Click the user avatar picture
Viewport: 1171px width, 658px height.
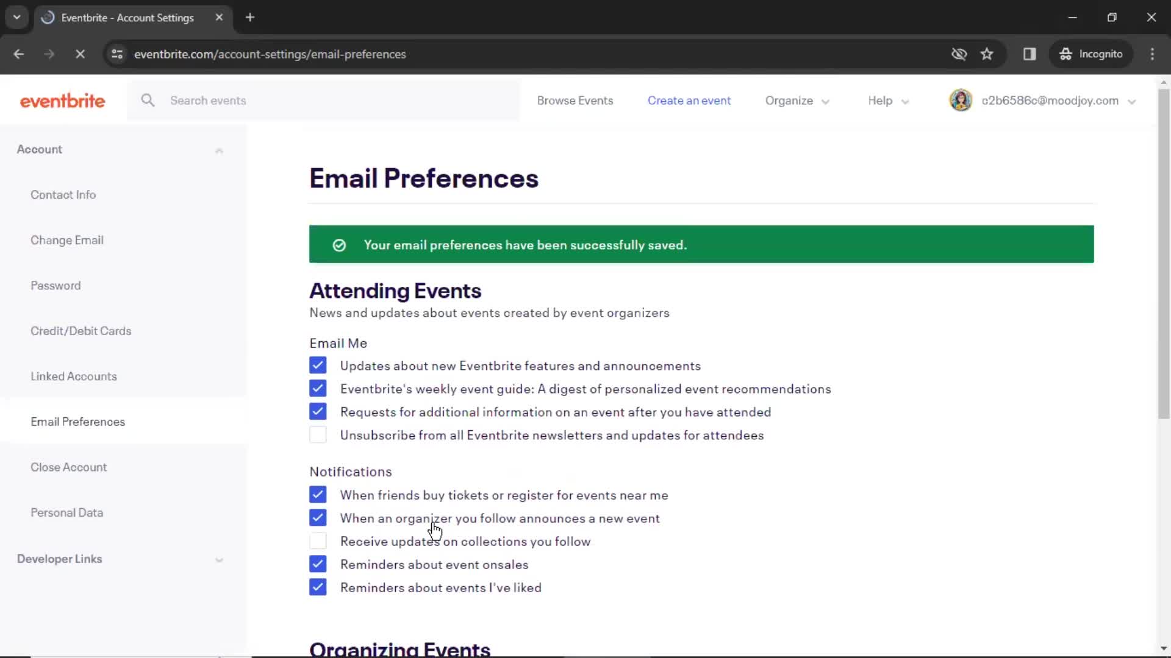[961, 101]
